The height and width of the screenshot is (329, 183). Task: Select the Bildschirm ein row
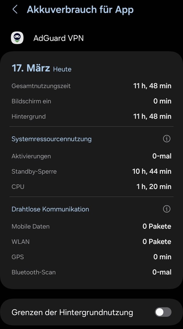91,101
